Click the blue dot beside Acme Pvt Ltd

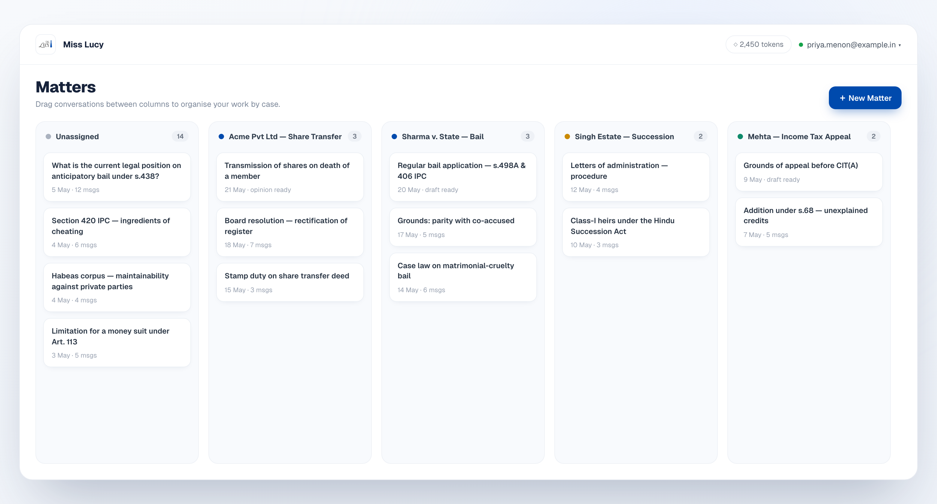click(x=221, y=136)
